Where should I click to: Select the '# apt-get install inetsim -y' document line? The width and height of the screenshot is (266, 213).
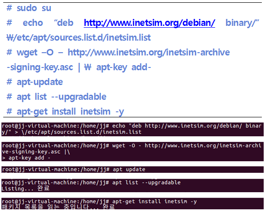(x=65, y=112)
